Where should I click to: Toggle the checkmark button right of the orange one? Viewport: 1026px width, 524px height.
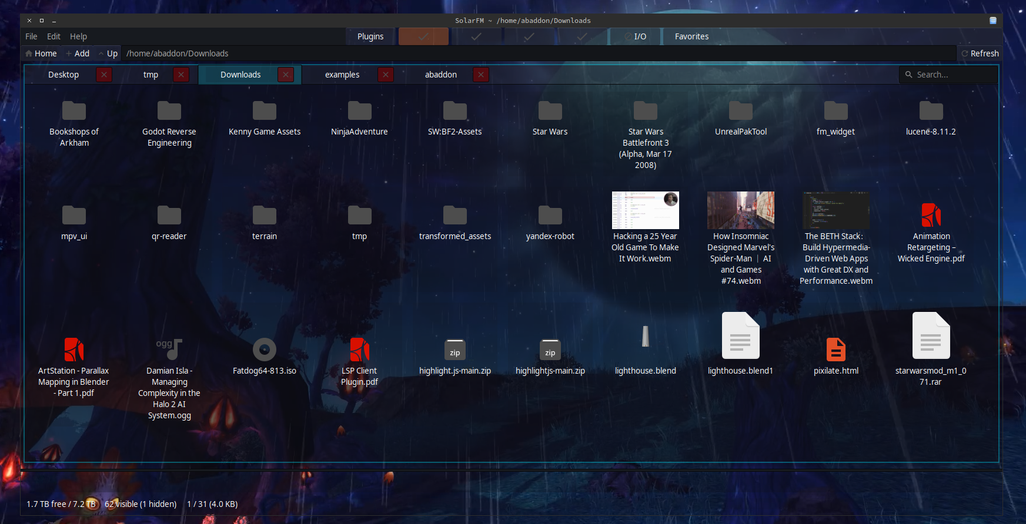click(476, 36)
